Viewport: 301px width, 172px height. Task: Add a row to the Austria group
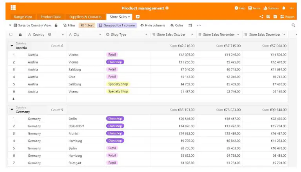click(x=13, y=99)
